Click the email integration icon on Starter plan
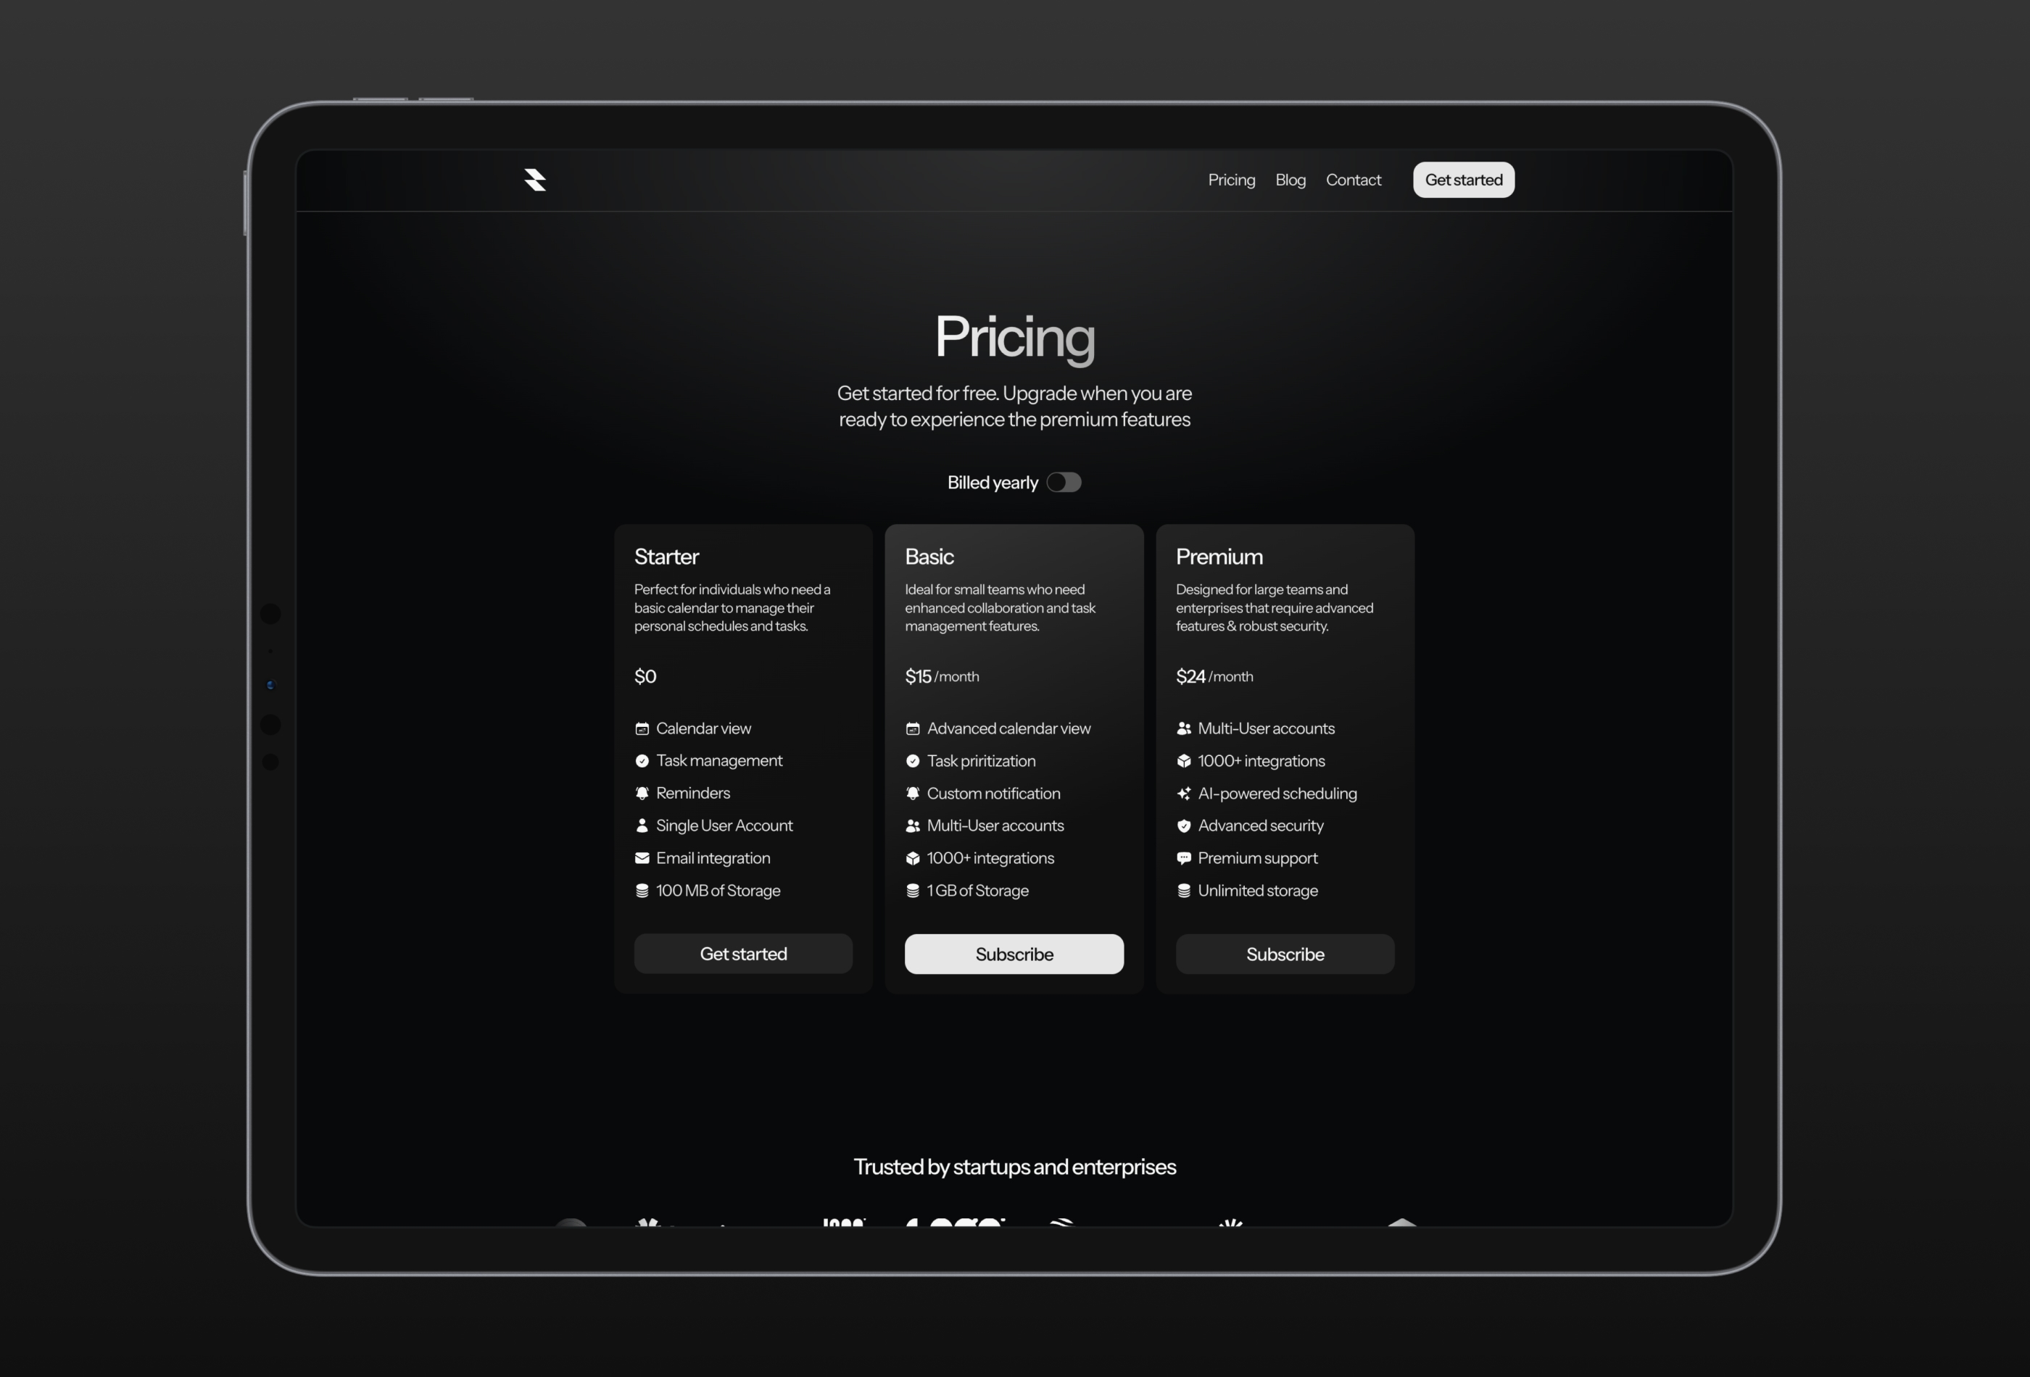Viewport: 2030px width, 1377px height. 642,857
